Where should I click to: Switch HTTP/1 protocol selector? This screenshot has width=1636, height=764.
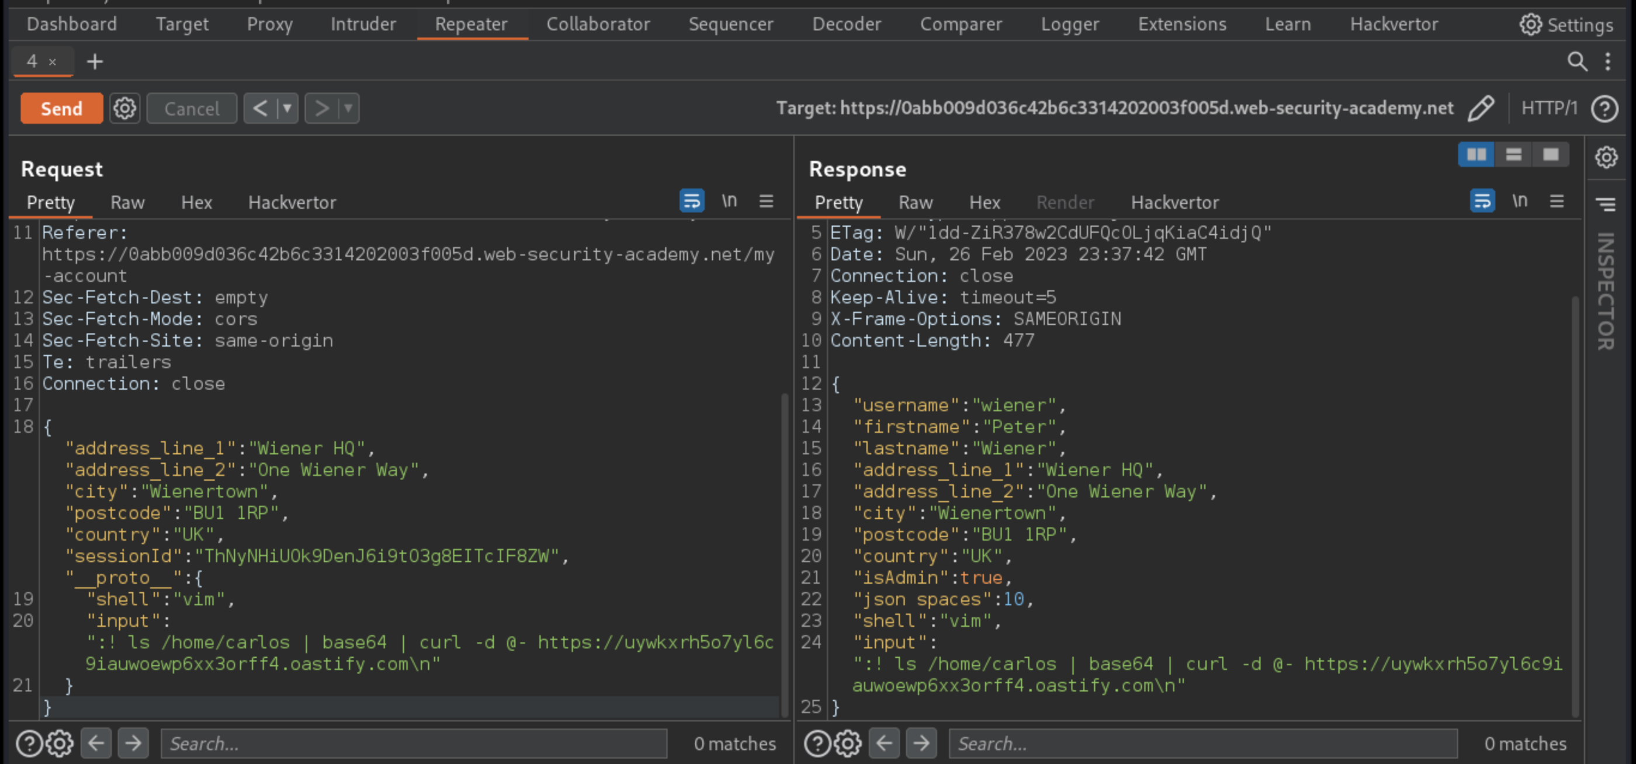click(1549, 108)
